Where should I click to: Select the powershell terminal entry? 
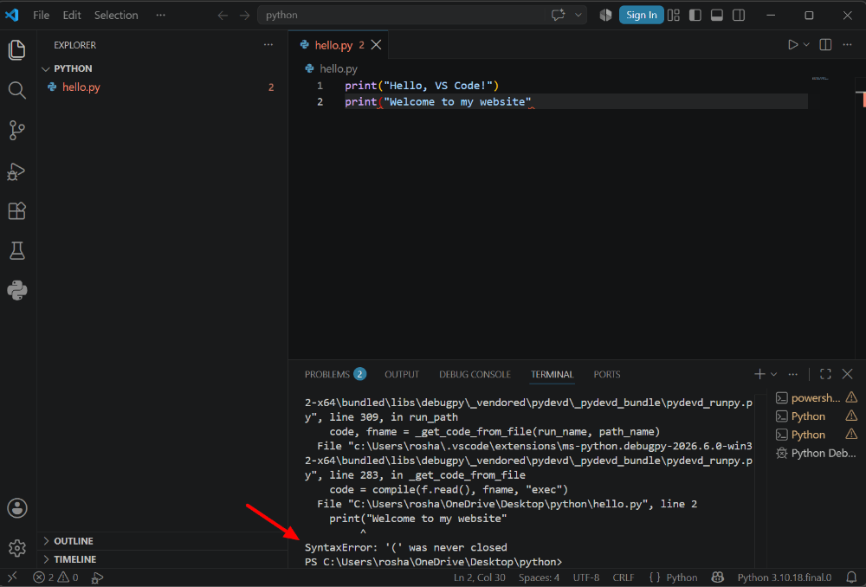pyautogui.click(x=816, y=397)
